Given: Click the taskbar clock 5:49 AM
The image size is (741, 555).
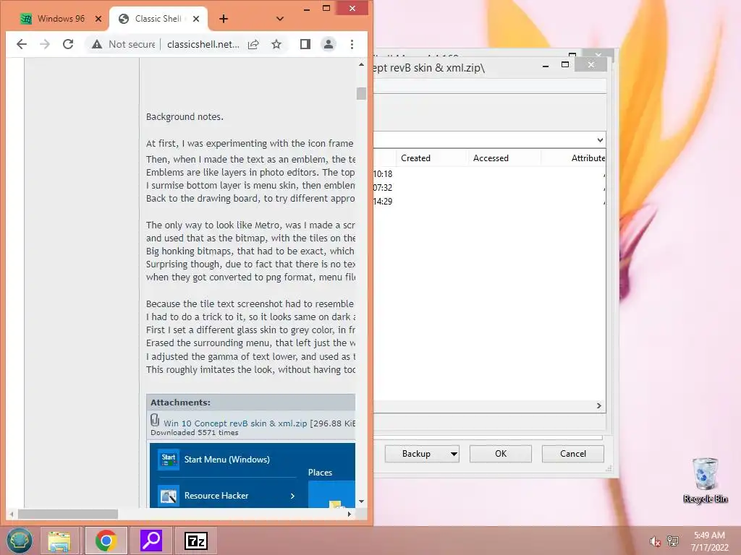Looking at the screenshot, I should [709, 541].
